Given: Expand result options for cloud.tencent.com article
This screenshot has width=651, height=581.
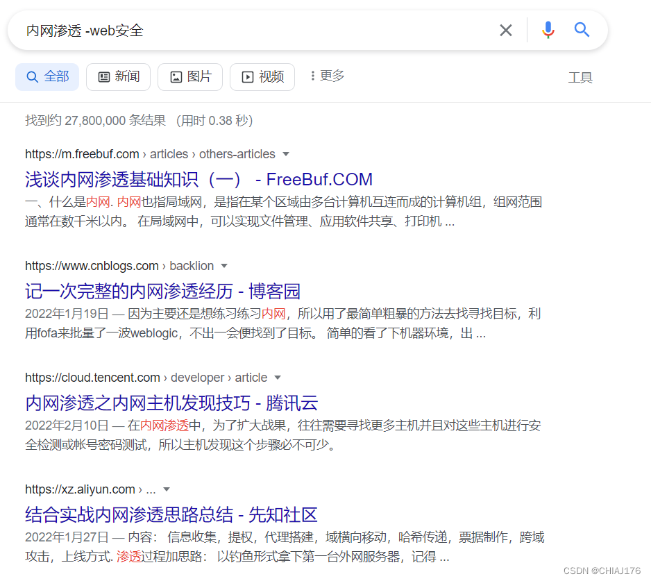Looking at the screenshot, I should 278,378.
